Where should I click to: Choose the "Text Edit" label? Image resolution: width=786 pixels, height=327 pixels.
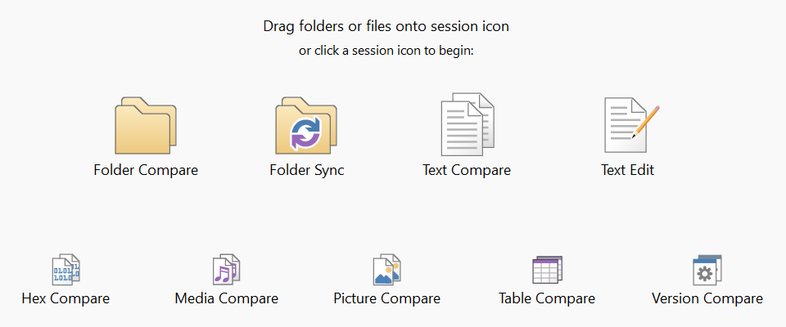(627, 171)
